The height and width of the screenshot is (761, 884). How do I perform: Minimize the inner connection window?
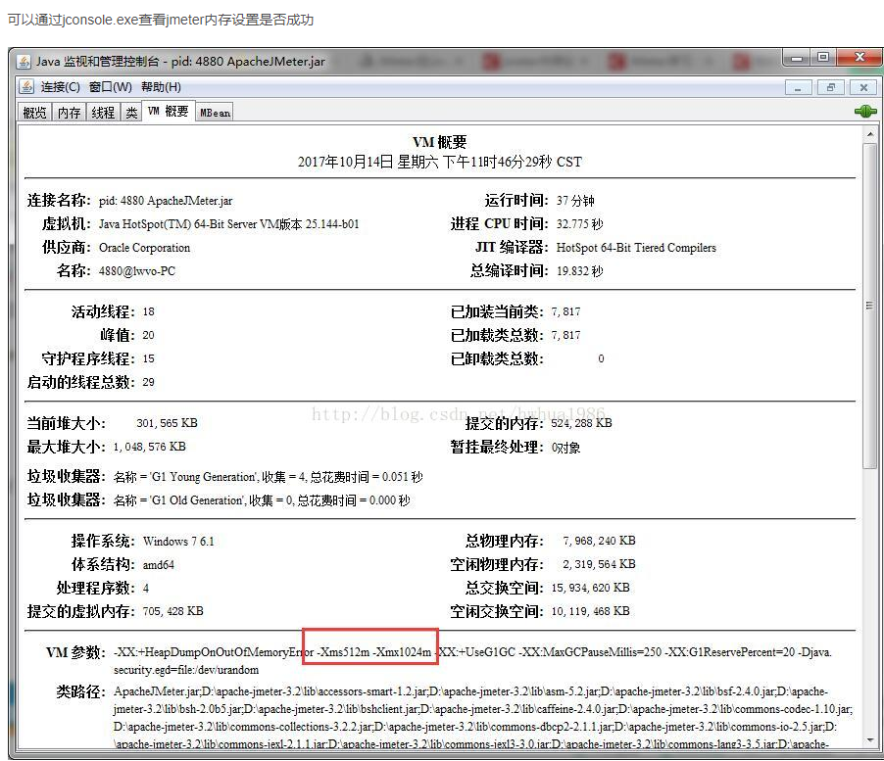798,87
